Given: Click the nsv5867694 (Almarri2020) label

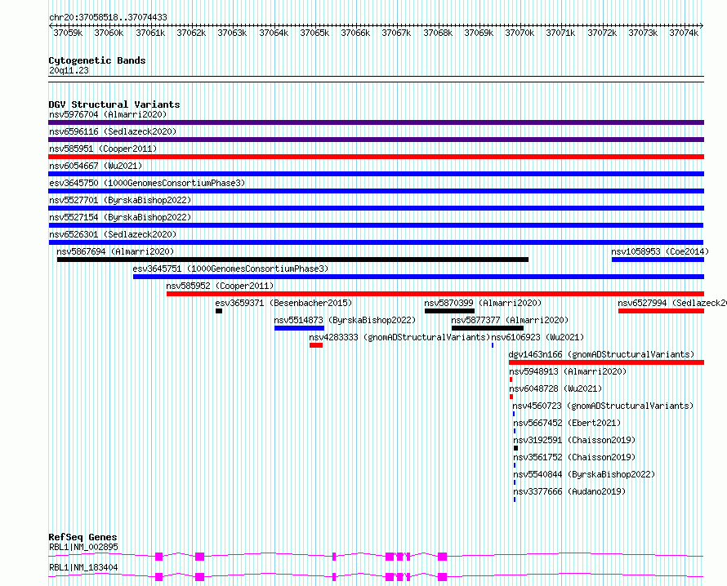Looking at the screenshot, I should point(115,251).
